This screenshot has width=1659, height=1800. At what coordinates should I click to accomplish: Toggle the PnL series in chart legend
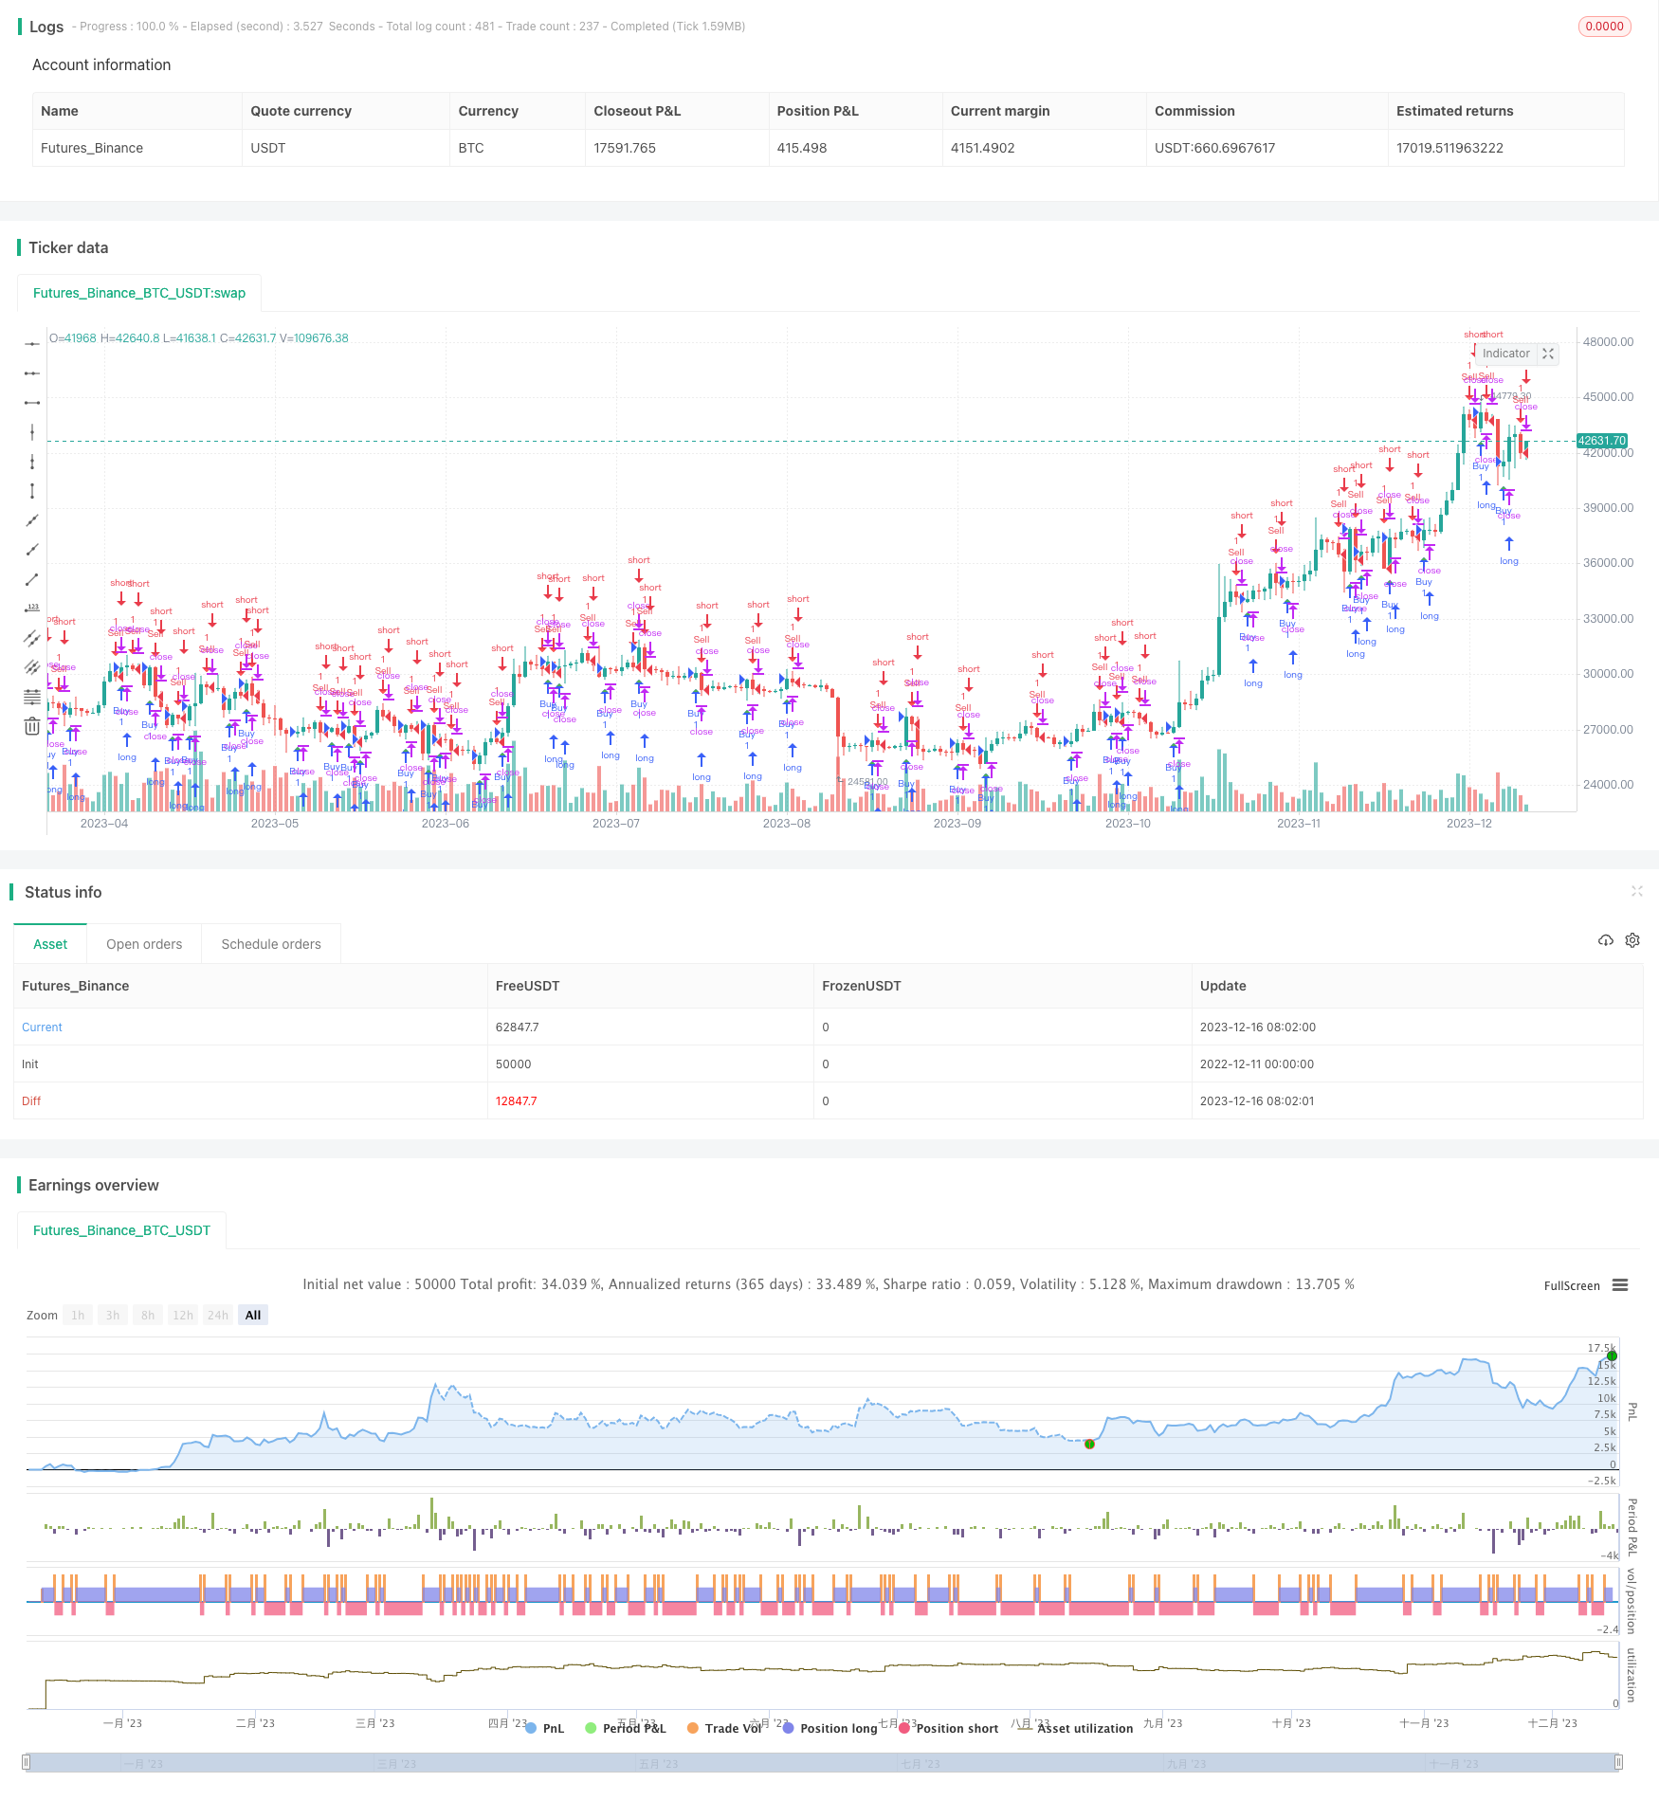(x=544, y=1728)
